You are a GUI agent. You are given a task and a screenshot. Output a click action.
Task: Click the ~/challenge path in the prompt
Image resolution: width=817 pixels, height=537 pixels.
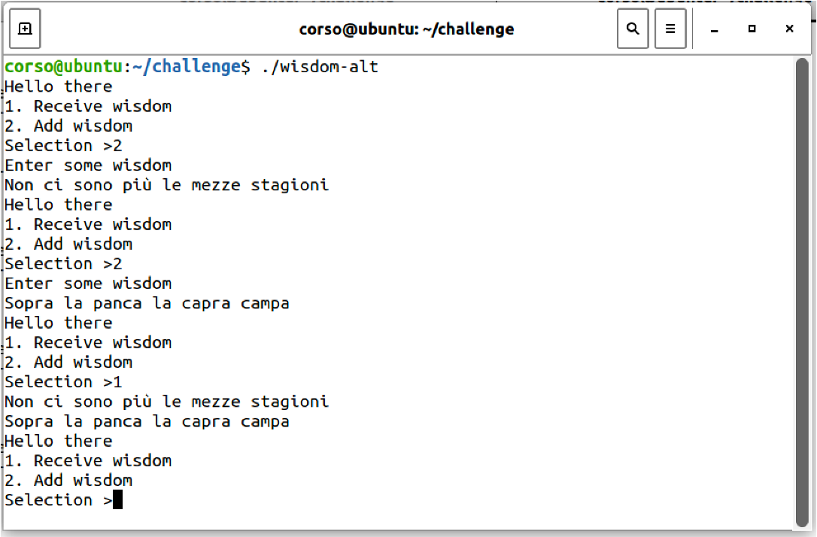coord(186,67)
